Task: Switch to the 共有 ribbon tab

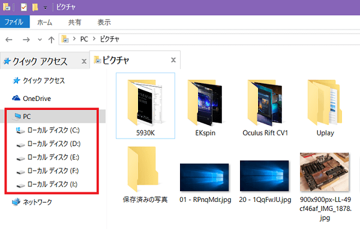Action: (x=74, y=22)
